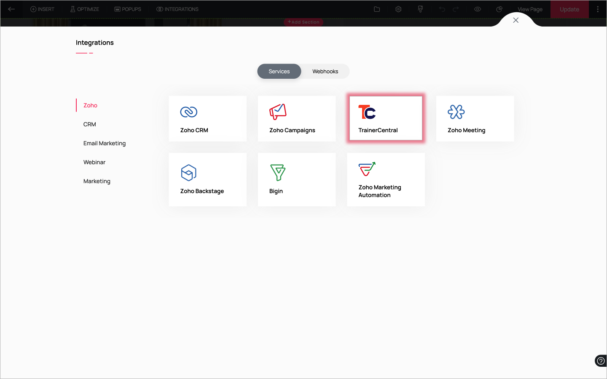This screenshot has height=379, width=607.
Task: Go back using the left arrow icon
Action: pyautogui.click(x=11, y=9)
